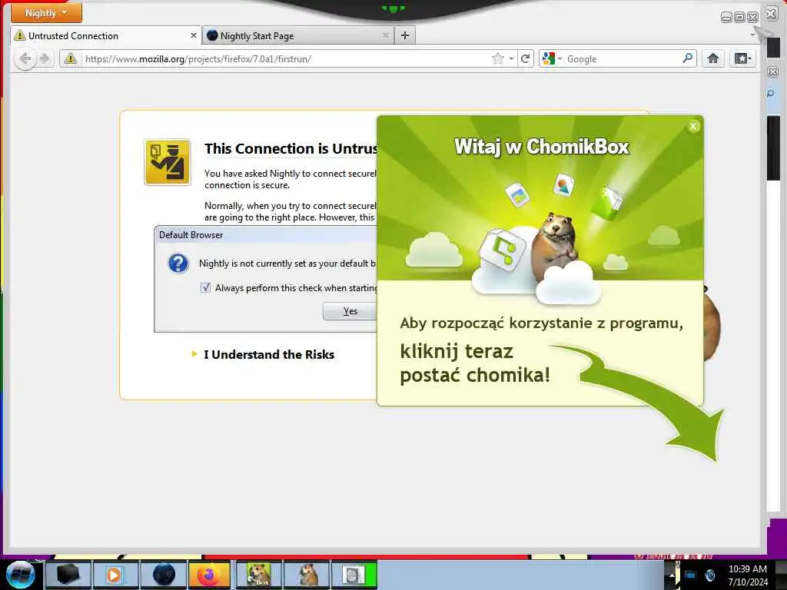Click the network tray icon

690,575
